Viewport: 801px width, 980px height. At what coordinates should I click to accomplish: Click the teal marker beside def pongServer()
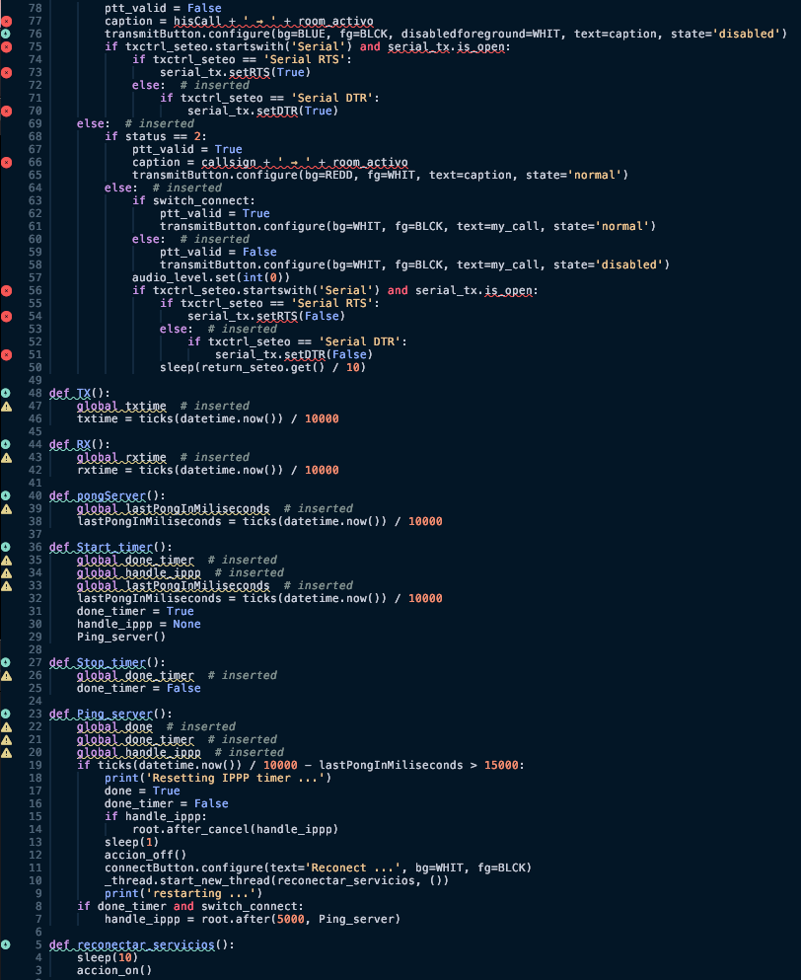tap(6, 495)
